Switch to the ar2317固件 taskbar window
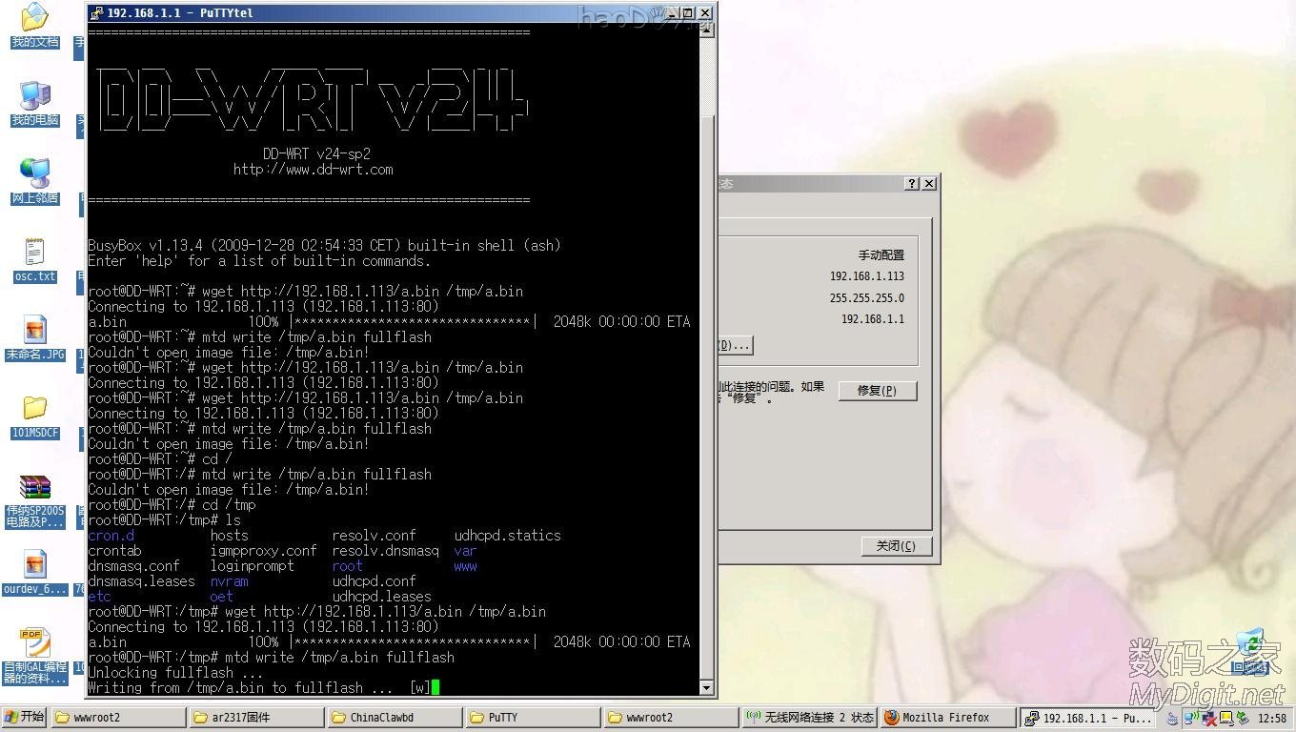Image resolution: width=1296 pixels, height=732 pixels. [255, 718]
